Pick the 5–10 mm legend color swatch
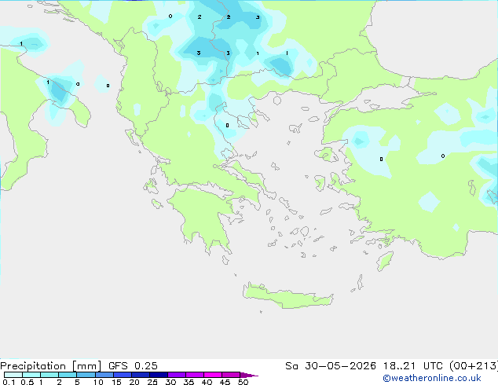Viewport: 498px width, 385px height. tap(86, 375)
